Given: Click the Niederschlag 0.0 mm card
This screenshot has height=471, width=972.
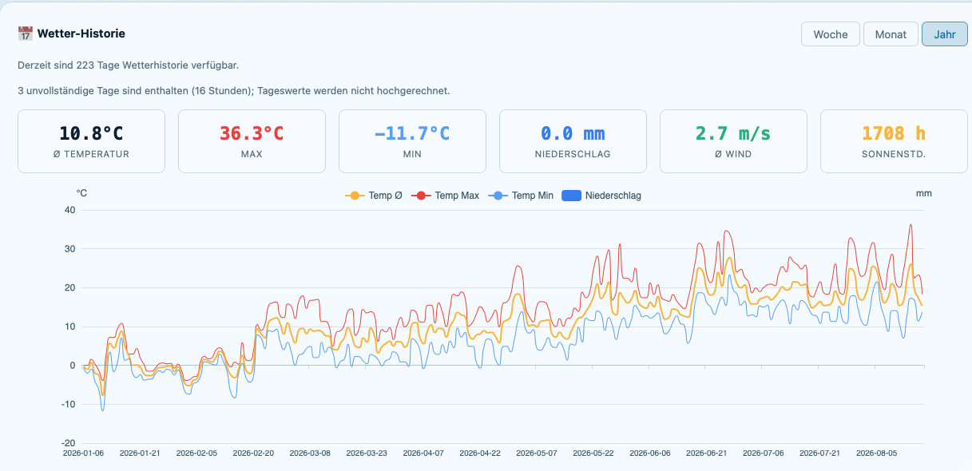Looking at the screenshot, I should click(x=573, y=141).
